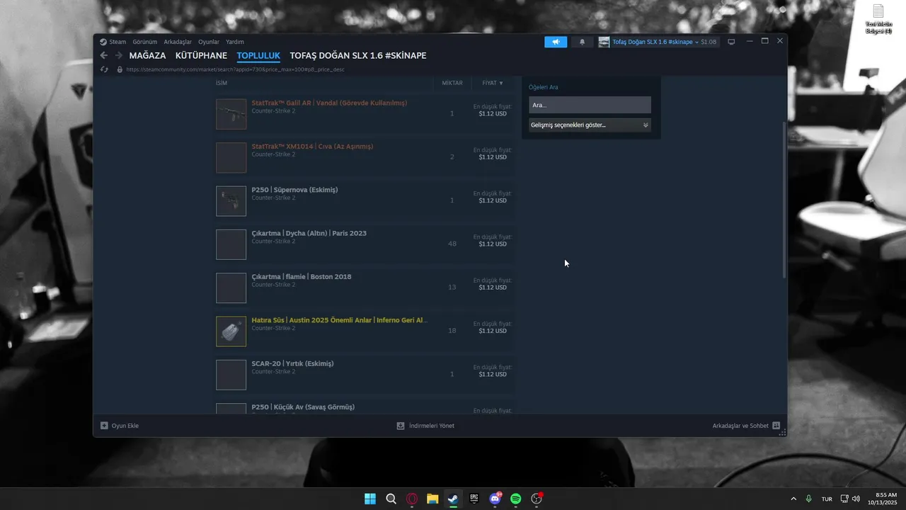The height and width of the screenshot is (510, 906).
Task: Open the Arkadaşlar menu
Action: point(178,42)
